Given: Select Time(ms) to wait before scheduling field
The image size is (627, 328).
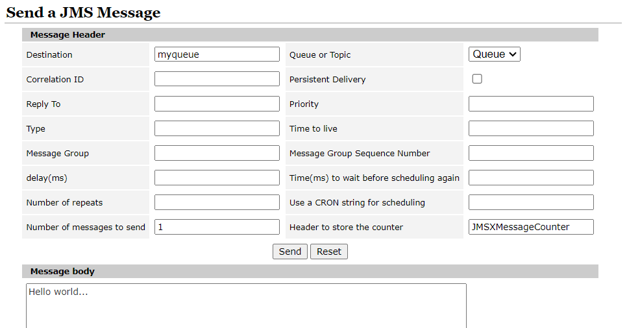Looking at the screenshot, I should 531,178.
